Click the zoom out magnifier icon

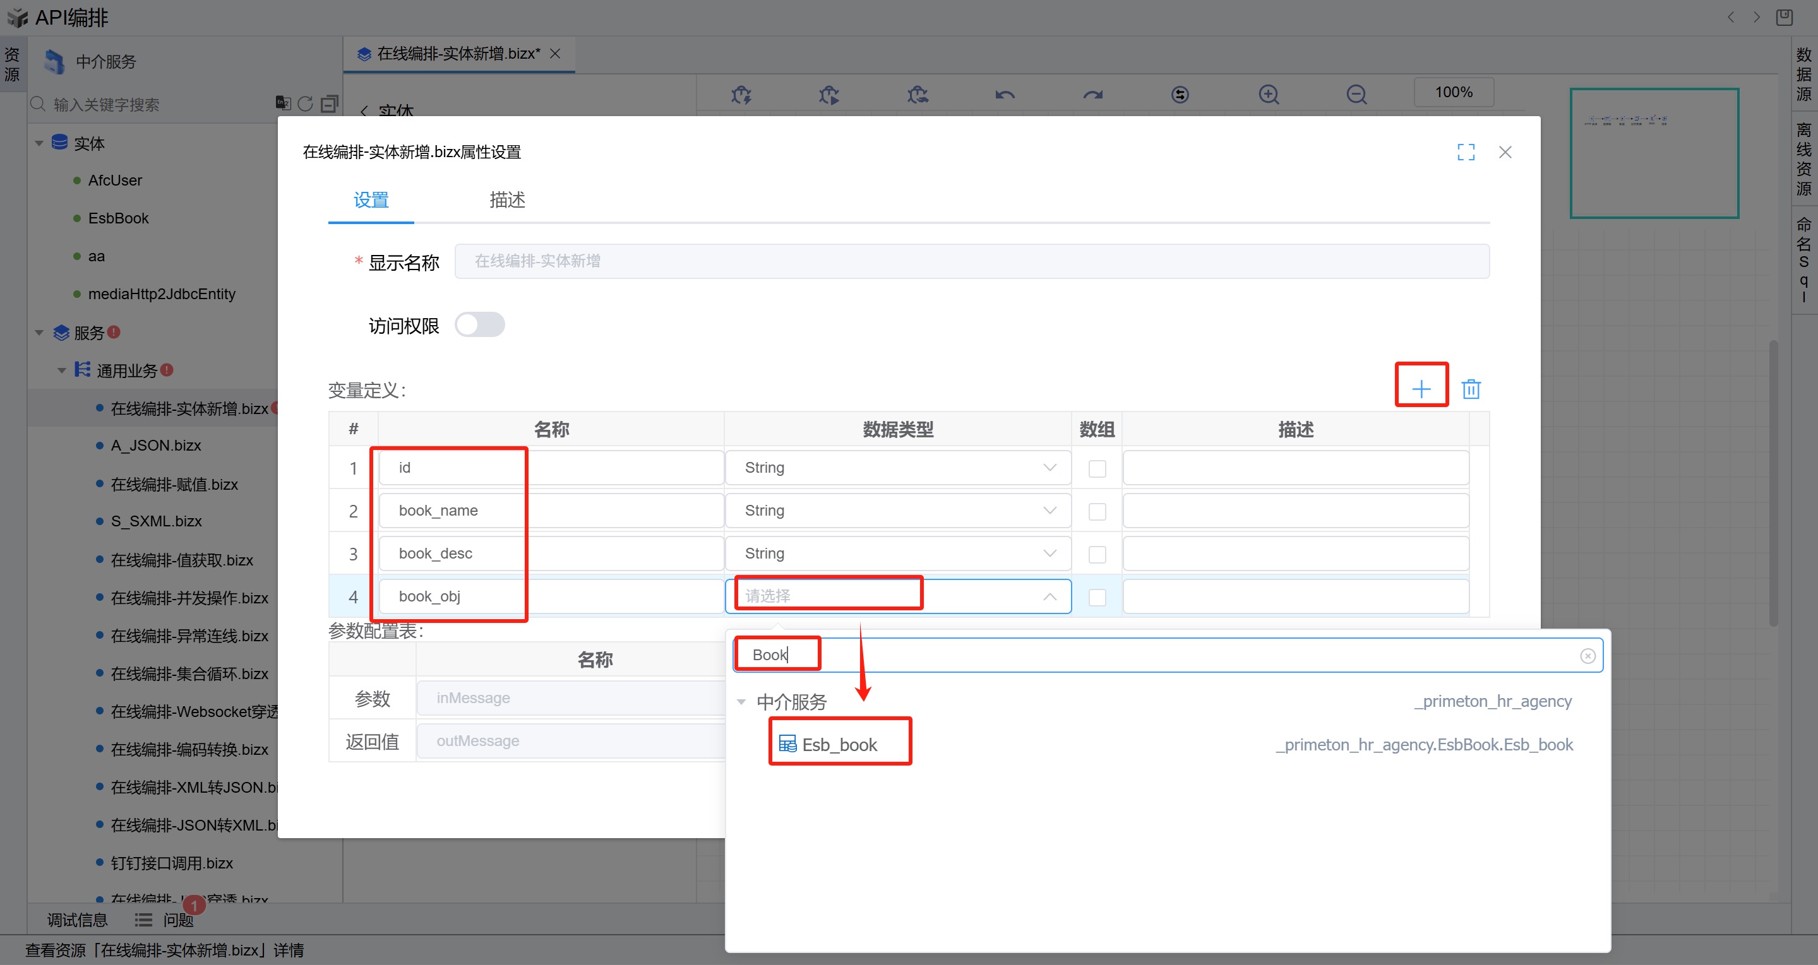coord(1356,94)
